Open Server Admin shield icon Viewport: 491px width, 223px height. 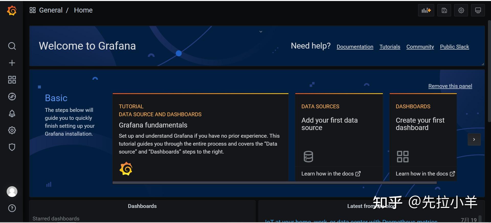pyautogui.click(x=12, y=147)
